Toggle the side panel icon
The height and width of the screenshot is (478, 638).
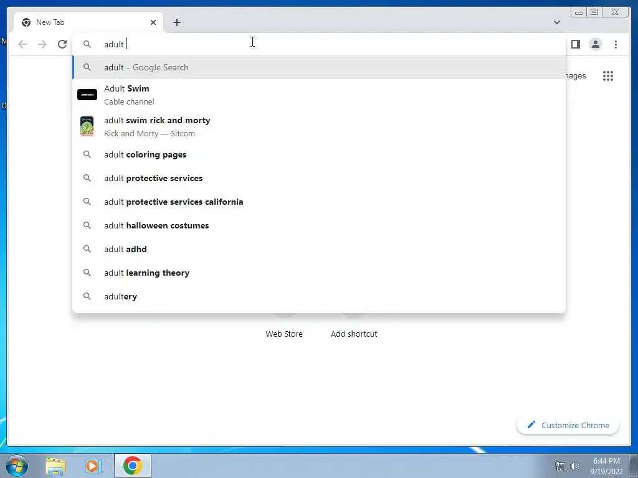[575, 44]
